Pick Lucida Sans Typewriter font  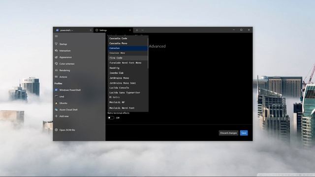point(128,92)
